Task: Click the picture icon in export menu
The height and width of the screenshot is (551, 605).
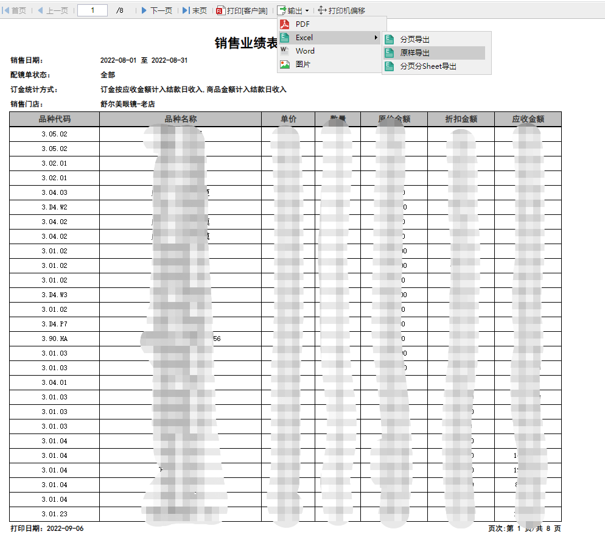Action: coord(285,65)
